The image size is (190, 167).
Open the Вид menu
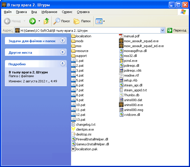pos(34,12)
